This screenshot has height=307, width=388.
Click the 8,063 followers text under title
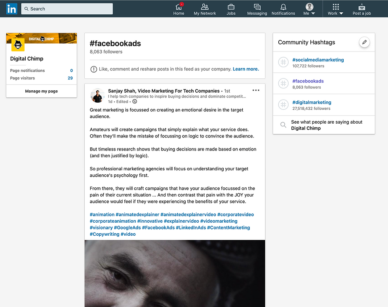(106, 52)
